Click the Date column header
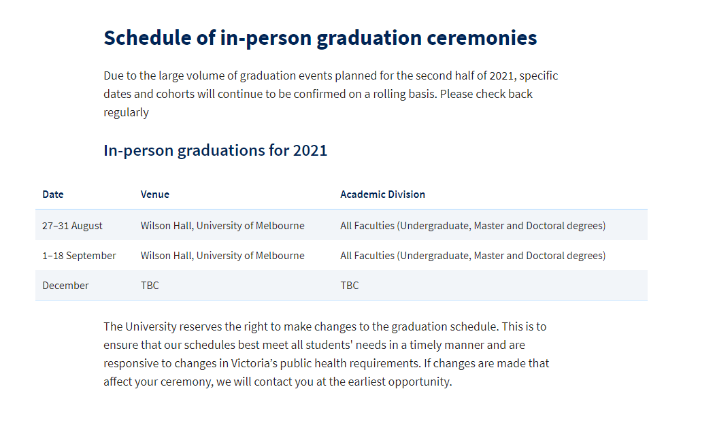This screenshot has height=421, width=715. [53, 195]
